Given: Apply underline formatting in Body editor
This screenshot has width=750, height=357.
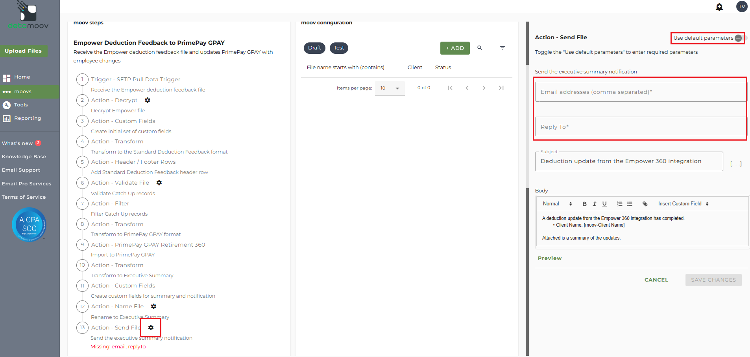Looking at the screenshot, I should (604, 204).
